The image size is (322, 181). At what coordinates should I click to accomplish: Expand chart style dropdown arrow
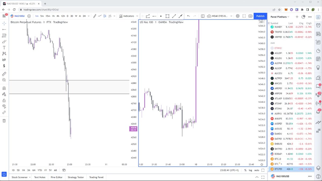tap(115, 16)
